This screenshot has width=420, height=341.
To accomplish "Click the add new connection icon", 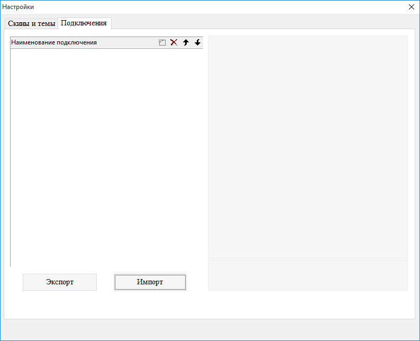I will tap(162, 42).
